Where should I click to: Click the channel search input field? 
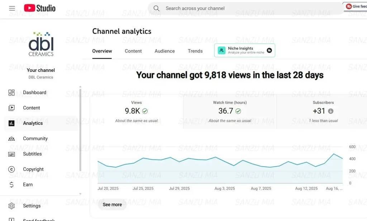215,8
